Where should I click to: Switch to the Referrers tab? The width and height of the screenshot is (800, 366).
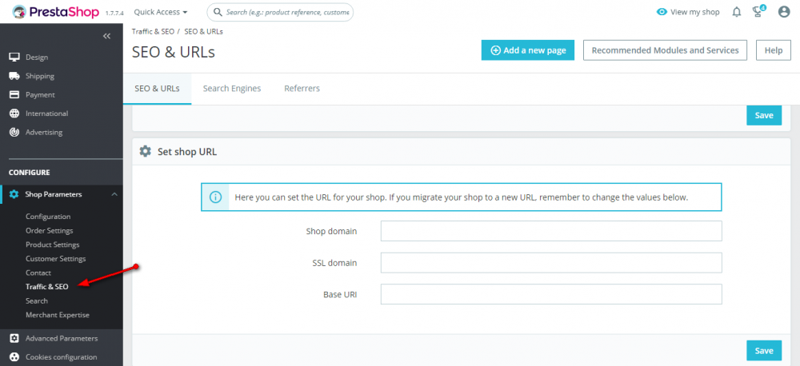click(x=302, y=89)
